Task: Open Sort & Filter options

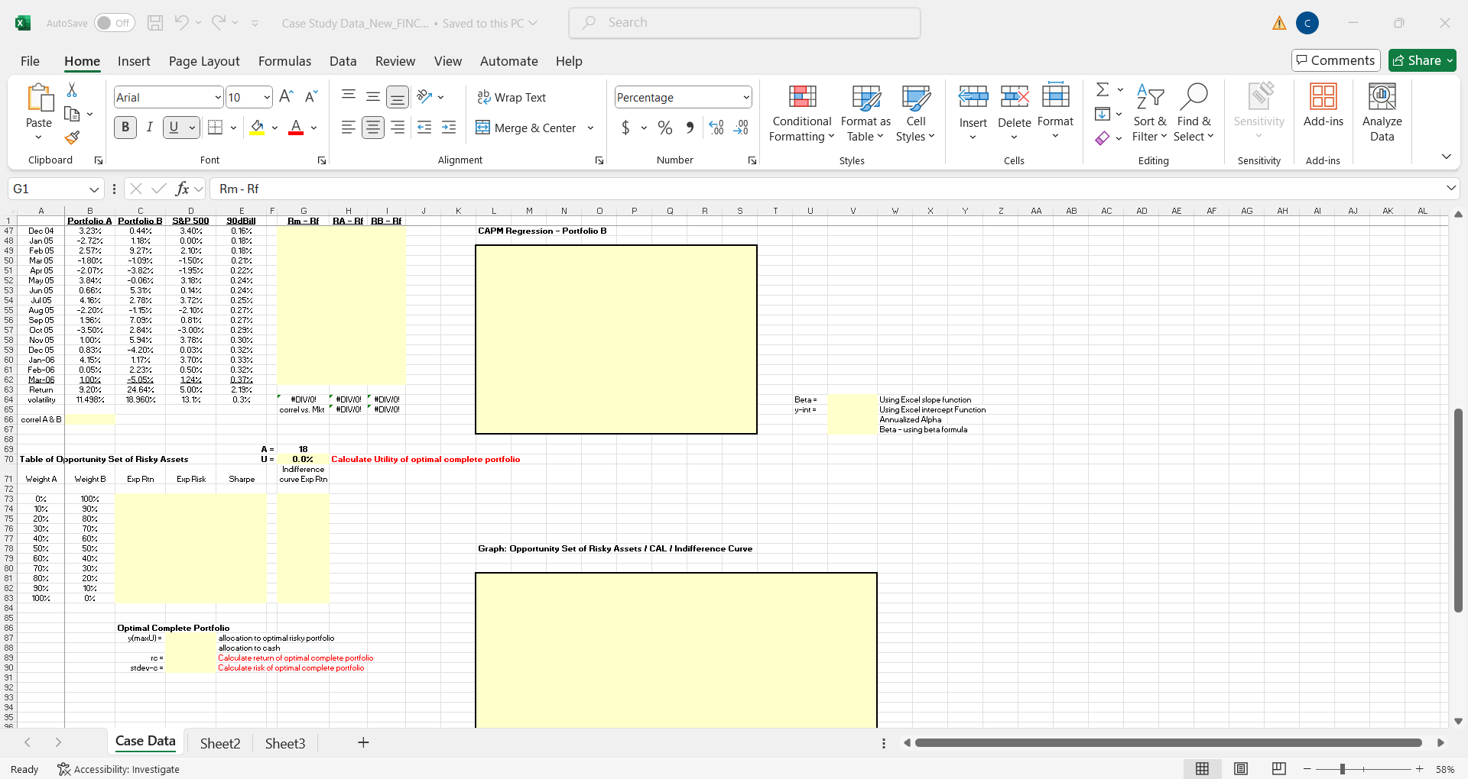Action: (x=1151, y=113)
